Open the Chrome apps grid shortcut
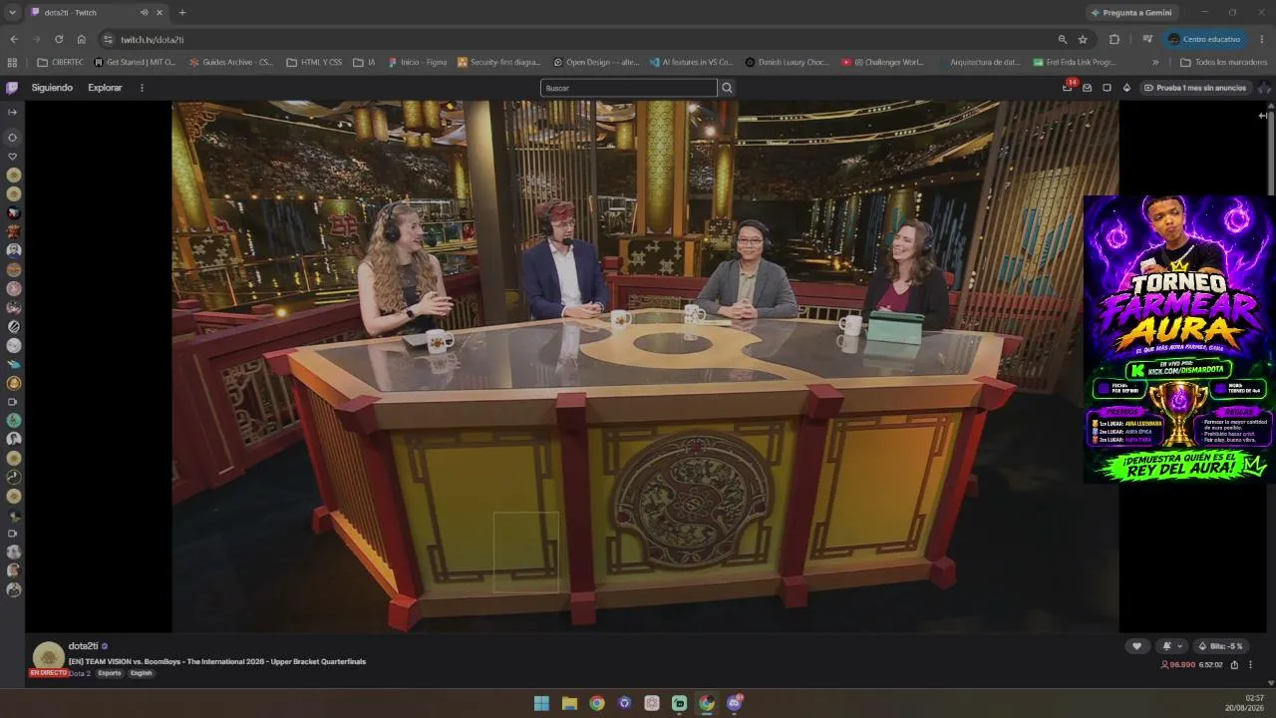The height and width of the screenshot is (718, 1276). click(12, 62)
